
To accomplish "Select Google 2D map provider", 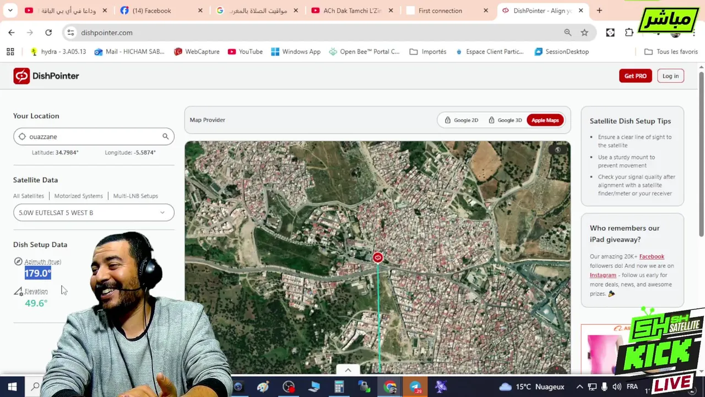I will pos(462,120).
